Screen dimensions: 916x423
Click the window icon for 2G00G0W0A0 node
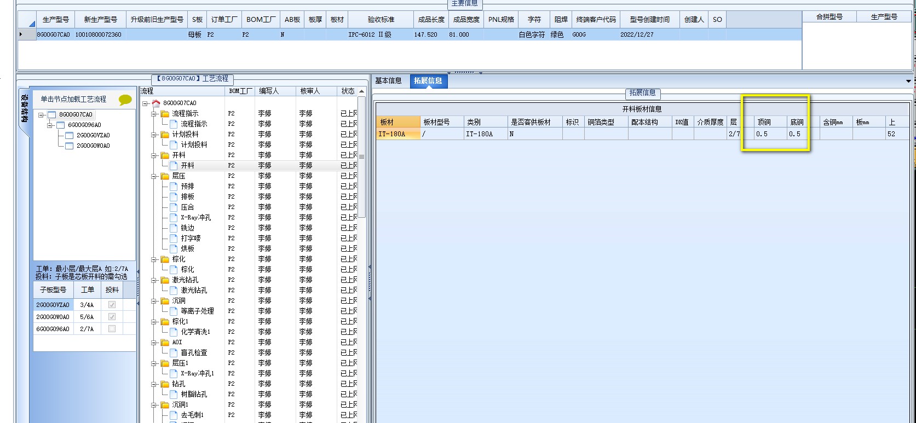click(69, 146)
